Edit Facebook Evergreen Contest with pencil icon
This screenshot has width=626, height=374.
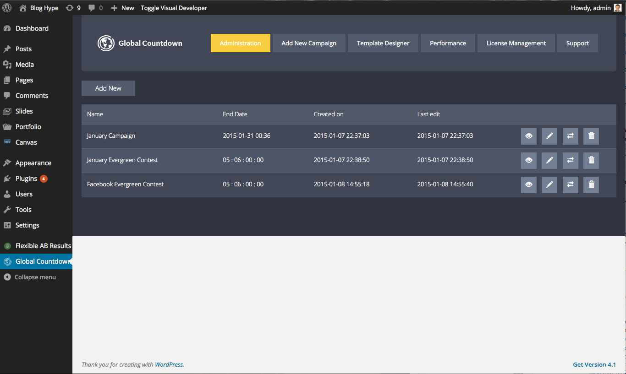click(x=549, y=184)
